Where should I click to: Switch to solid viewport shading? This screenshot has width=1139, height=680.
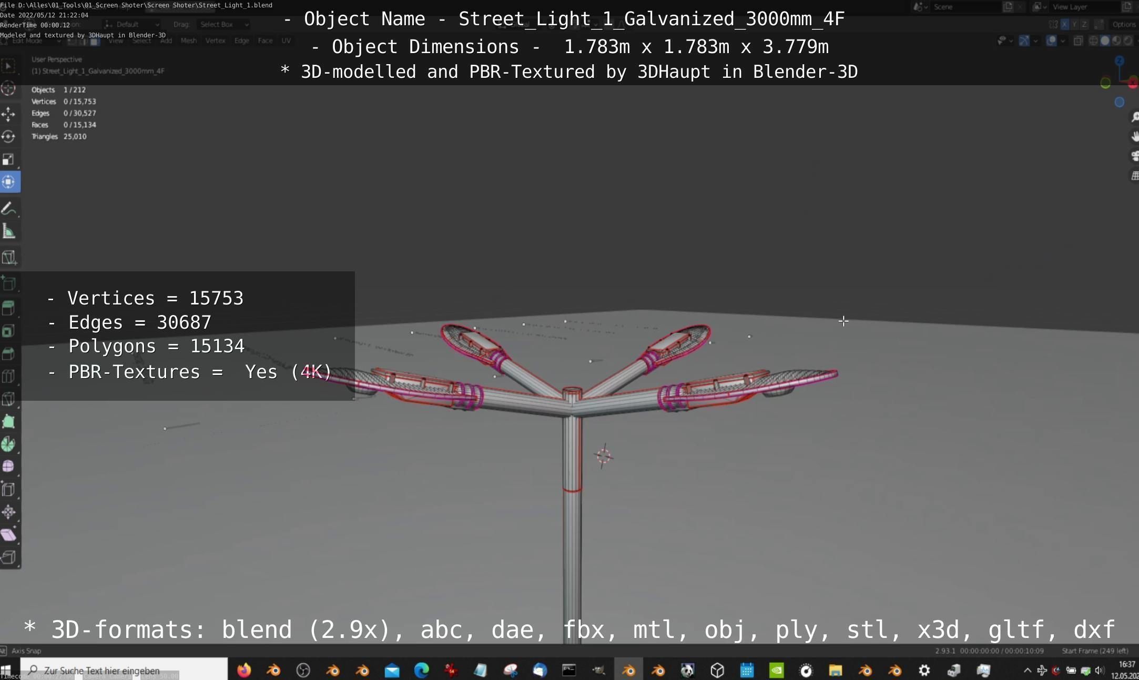[x=1105, y=40]
